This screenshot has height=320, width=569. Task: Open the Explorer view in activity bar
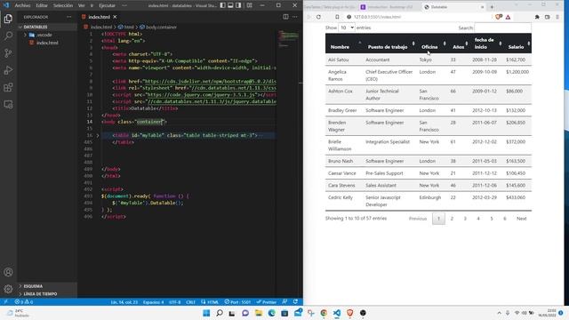click(8, 19)
